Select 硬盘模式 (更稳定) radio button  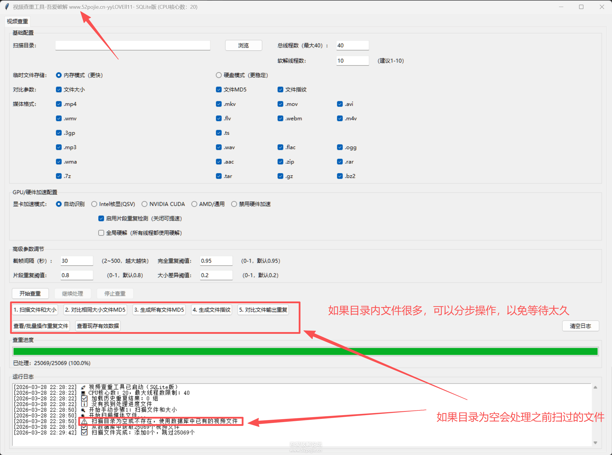(219, 75)
